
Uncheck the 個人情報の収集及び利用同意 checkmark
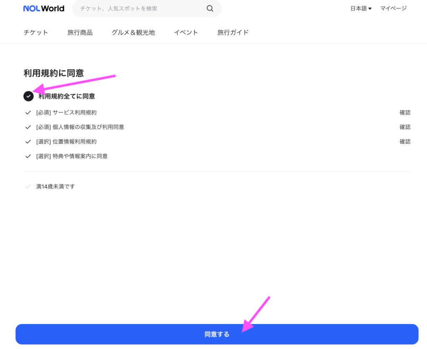pyautogui.click(x=28, y=127)
